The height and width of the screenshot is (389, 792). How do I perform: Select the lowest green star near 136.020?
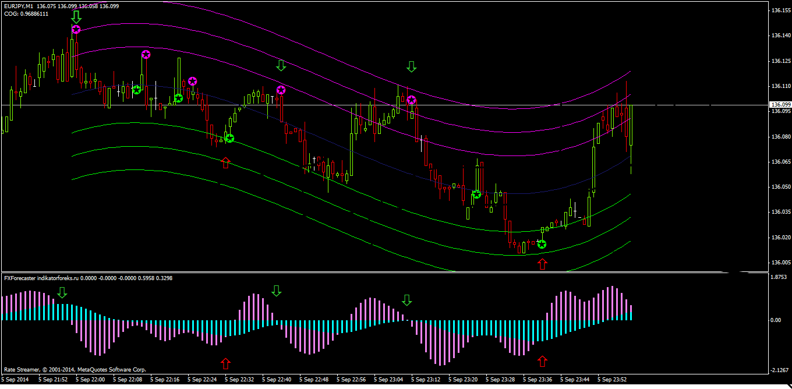pyautogui.click(x=542, y=245)
